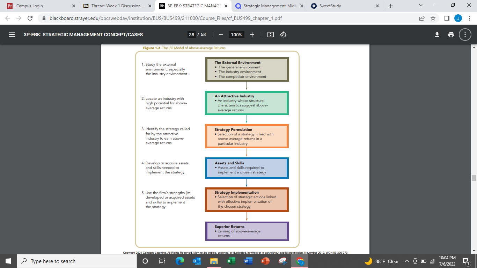The image size is (477, 268).
Task: Click the Superior Returns heading
Action: 229,226
